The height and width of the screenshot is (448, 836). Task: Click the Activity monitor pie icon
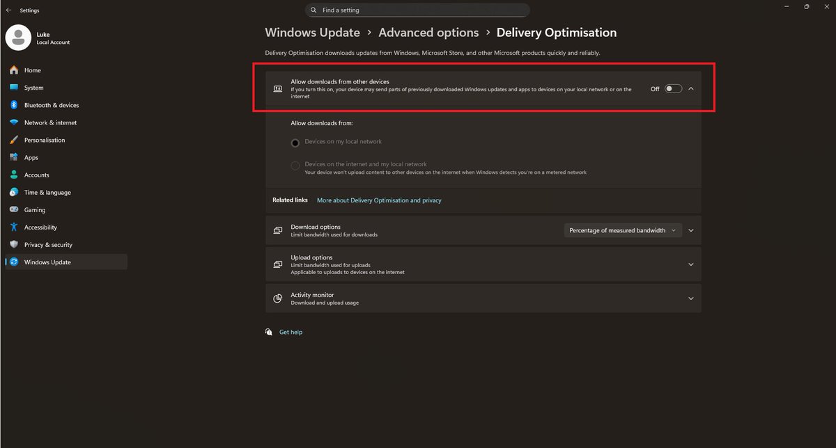[277, 298]
